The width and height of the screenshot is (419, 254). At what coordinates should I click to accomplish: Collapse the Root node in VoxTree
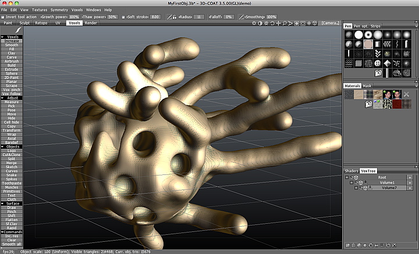point(347,177)
